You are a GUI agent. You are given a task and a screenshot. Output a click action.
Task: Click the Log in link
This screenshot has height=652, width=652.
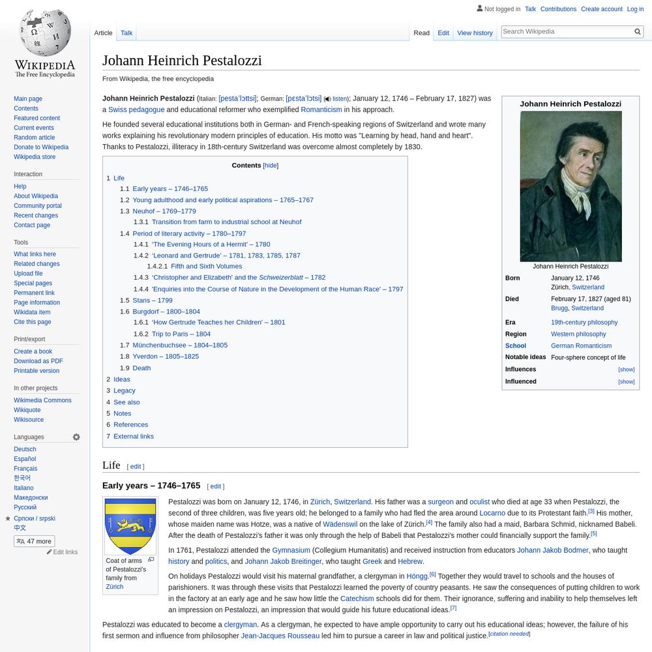[x=635, y=9]
